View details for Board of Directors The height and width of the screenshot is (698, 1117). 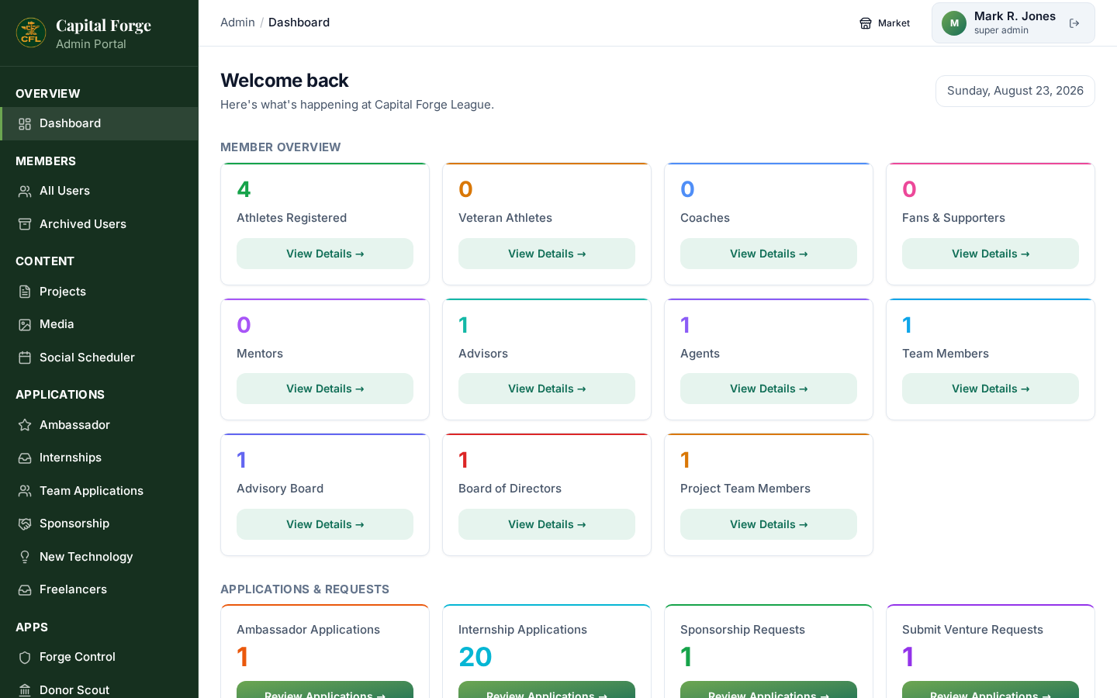coord(547,524)
